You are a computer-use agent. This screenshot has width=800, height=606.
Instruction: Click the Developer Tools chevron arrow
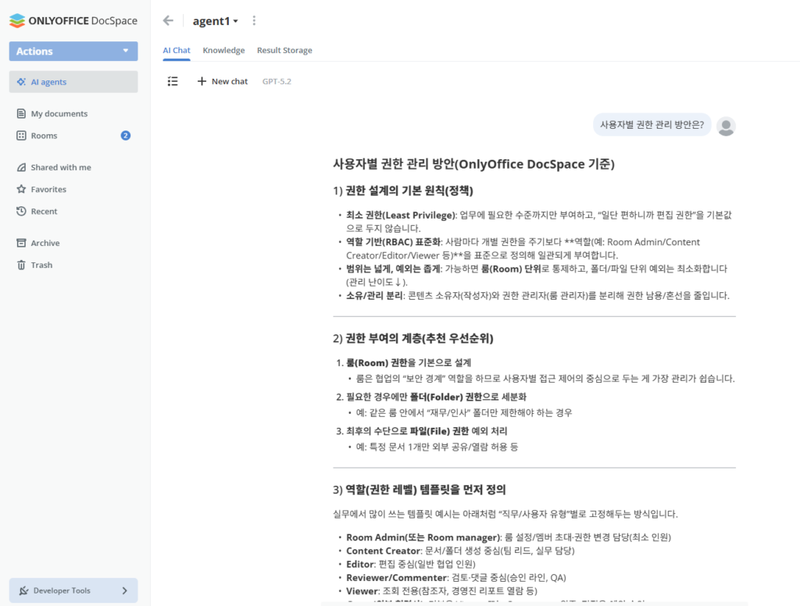124,590
